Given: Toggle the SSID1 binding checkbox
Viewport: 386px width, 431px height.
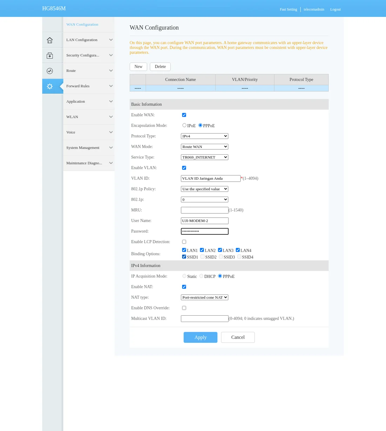Looking at the screenshot, I should [x=184, y=257].
